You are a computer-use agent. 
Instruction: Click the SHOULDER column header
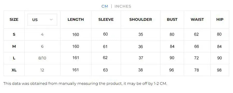(141, 19)
